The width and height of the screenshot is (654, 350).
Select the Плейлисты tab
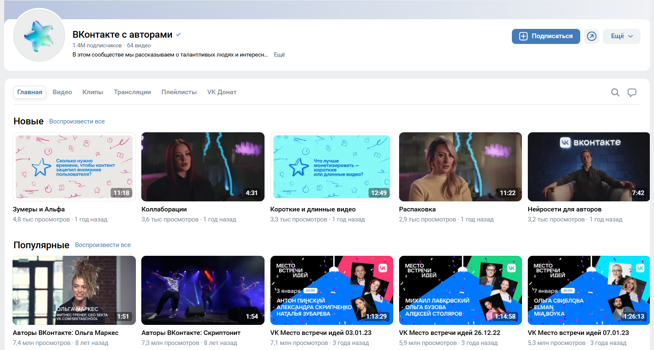coord(179,92)
